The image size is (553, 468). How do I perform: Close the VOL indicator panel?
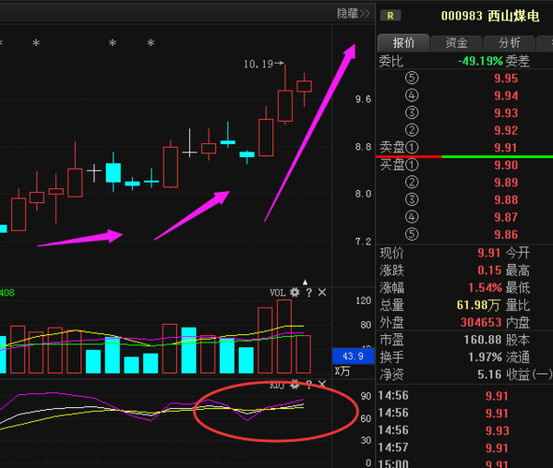[x=322, y=292]
